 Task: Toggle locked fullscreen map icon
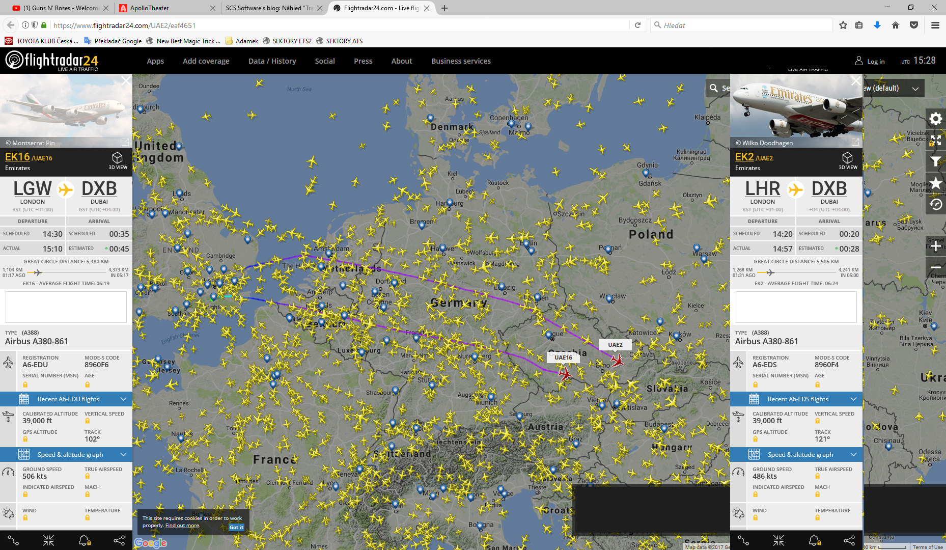point(936,141)
